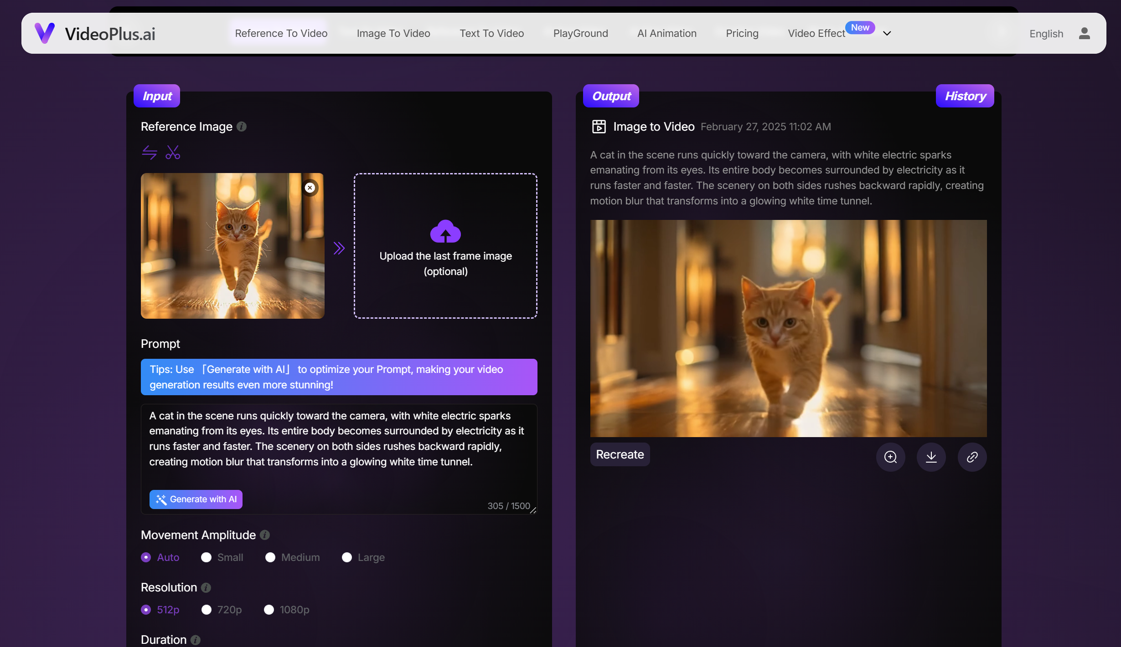This screenshot has height=647, width=1121.
Task: Expand the Video Effect dropdown chevron
Action: click(x=887, y=33)
